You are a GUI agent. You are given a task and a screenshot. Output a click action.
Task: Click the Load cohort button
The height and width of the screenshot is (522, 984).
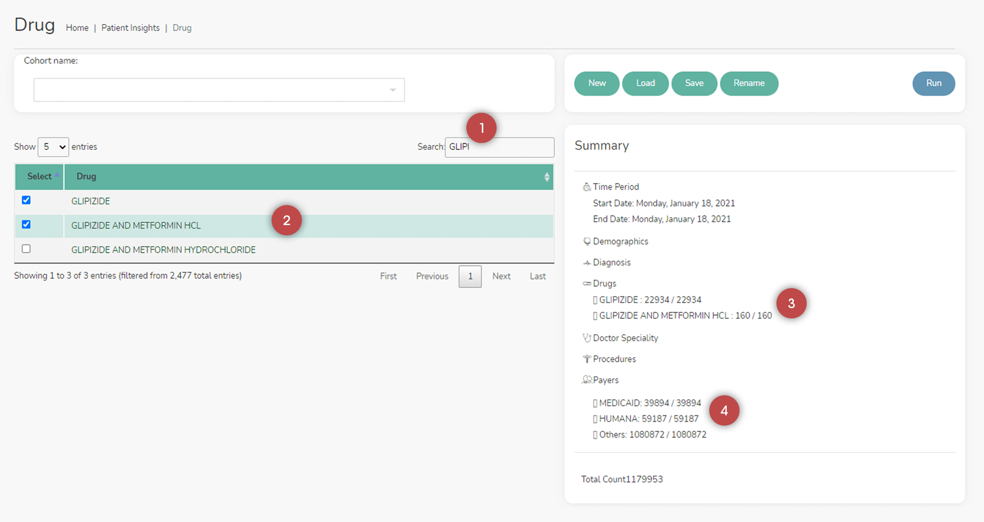pyautogui.click(x=645, y=84)
